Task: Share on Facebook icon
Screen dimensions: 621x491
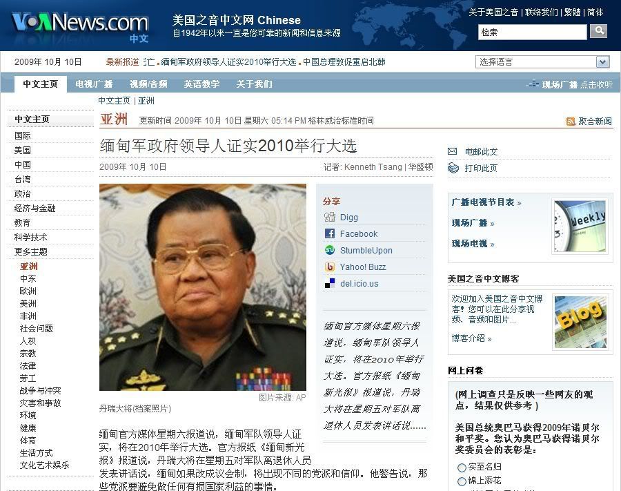Action: tap(330, 233)
